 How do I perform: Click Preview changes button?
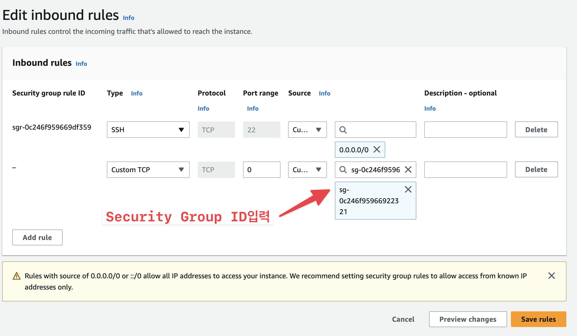point(467,319)
